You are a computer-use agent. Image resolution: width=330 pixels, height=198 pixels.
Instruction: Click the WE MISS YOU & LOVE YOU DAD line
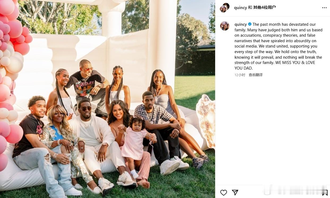click(275, 65)
